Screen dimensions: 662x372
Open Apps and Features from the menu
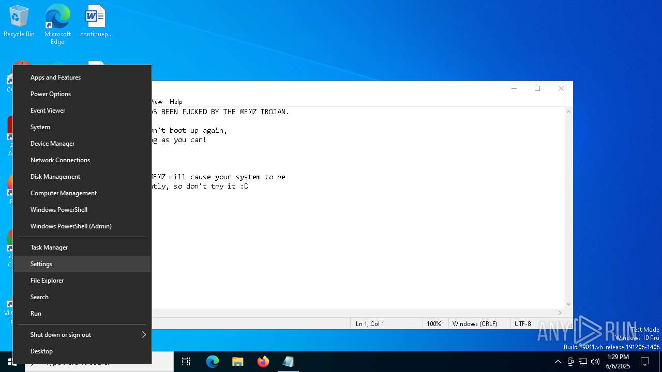(x=82, y=78)
